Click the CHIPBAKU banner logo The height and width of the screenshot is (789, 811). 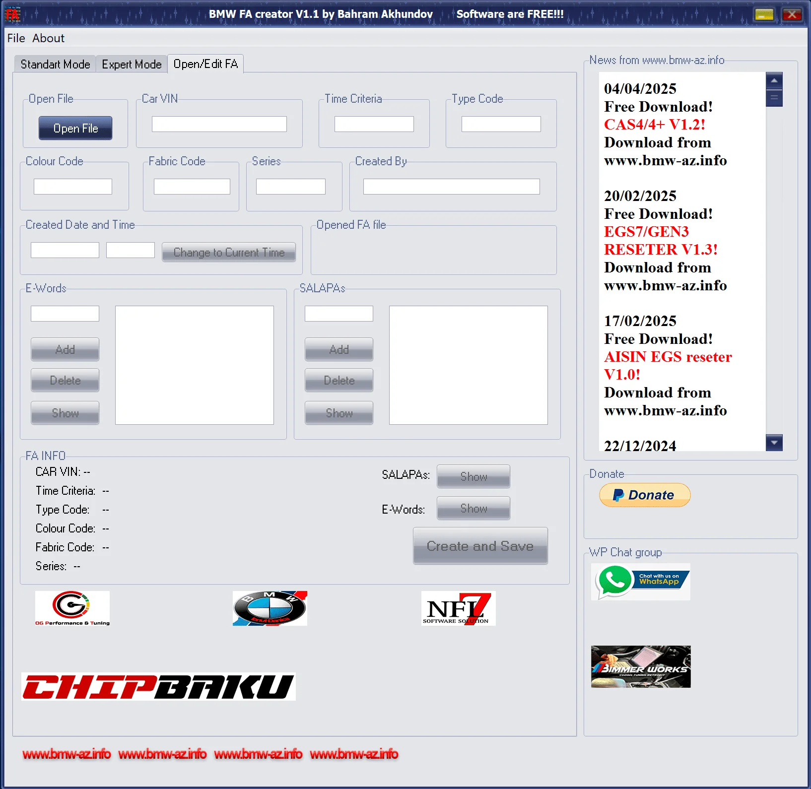(x=158, y=687)
